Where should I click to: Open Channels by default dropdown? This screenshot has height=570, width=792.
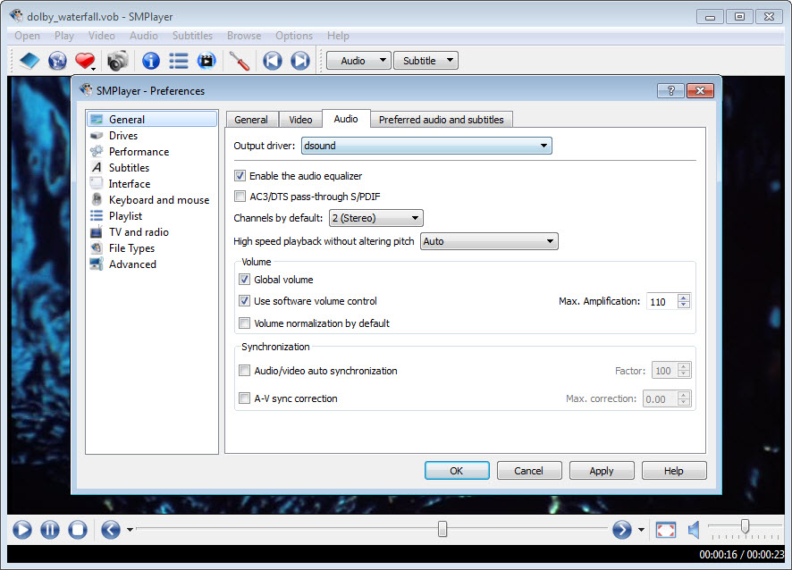point(375,218)
